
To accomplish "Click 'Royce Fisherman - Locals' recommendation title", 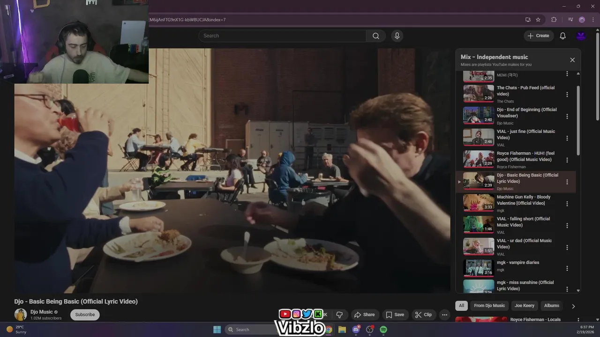I will pos(535,320).
